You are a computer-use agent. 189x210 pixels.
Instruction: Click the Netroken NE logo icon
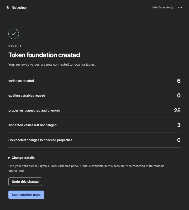coord(7,8)
